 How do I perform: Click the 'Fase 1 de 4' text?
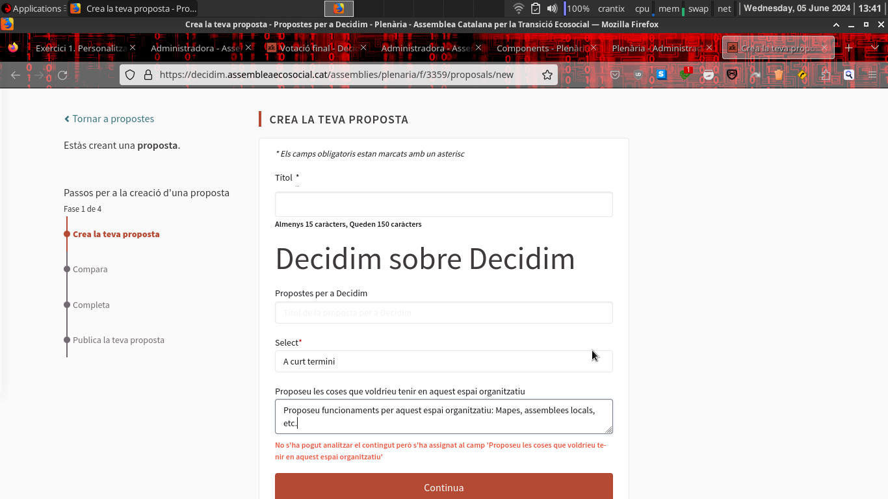tap(83, 209)
